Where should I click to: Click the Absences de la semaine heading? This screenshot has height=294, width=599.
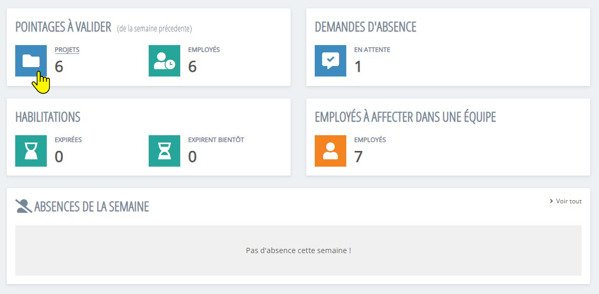[91, 207]
